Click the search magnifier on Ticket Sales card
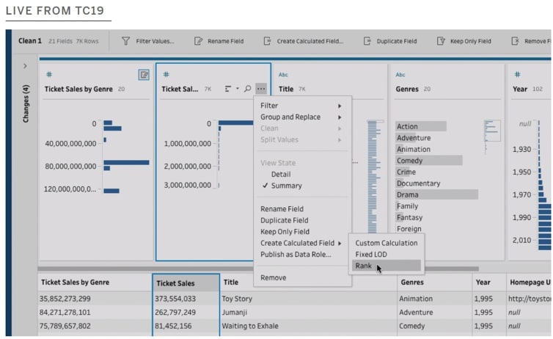Image resolution: width=553 pixels, height=339 pixels. pyautogui.click(x=248, y=89)
